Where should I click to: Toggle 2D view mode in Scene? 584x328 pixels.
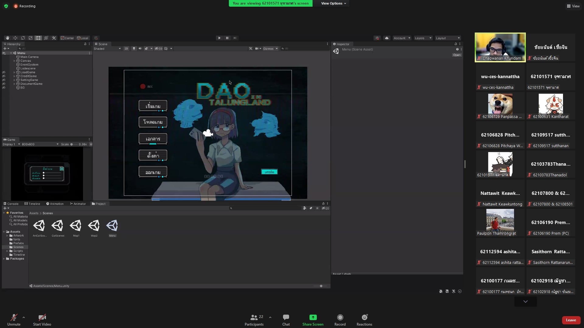click(x=126, y=49)
